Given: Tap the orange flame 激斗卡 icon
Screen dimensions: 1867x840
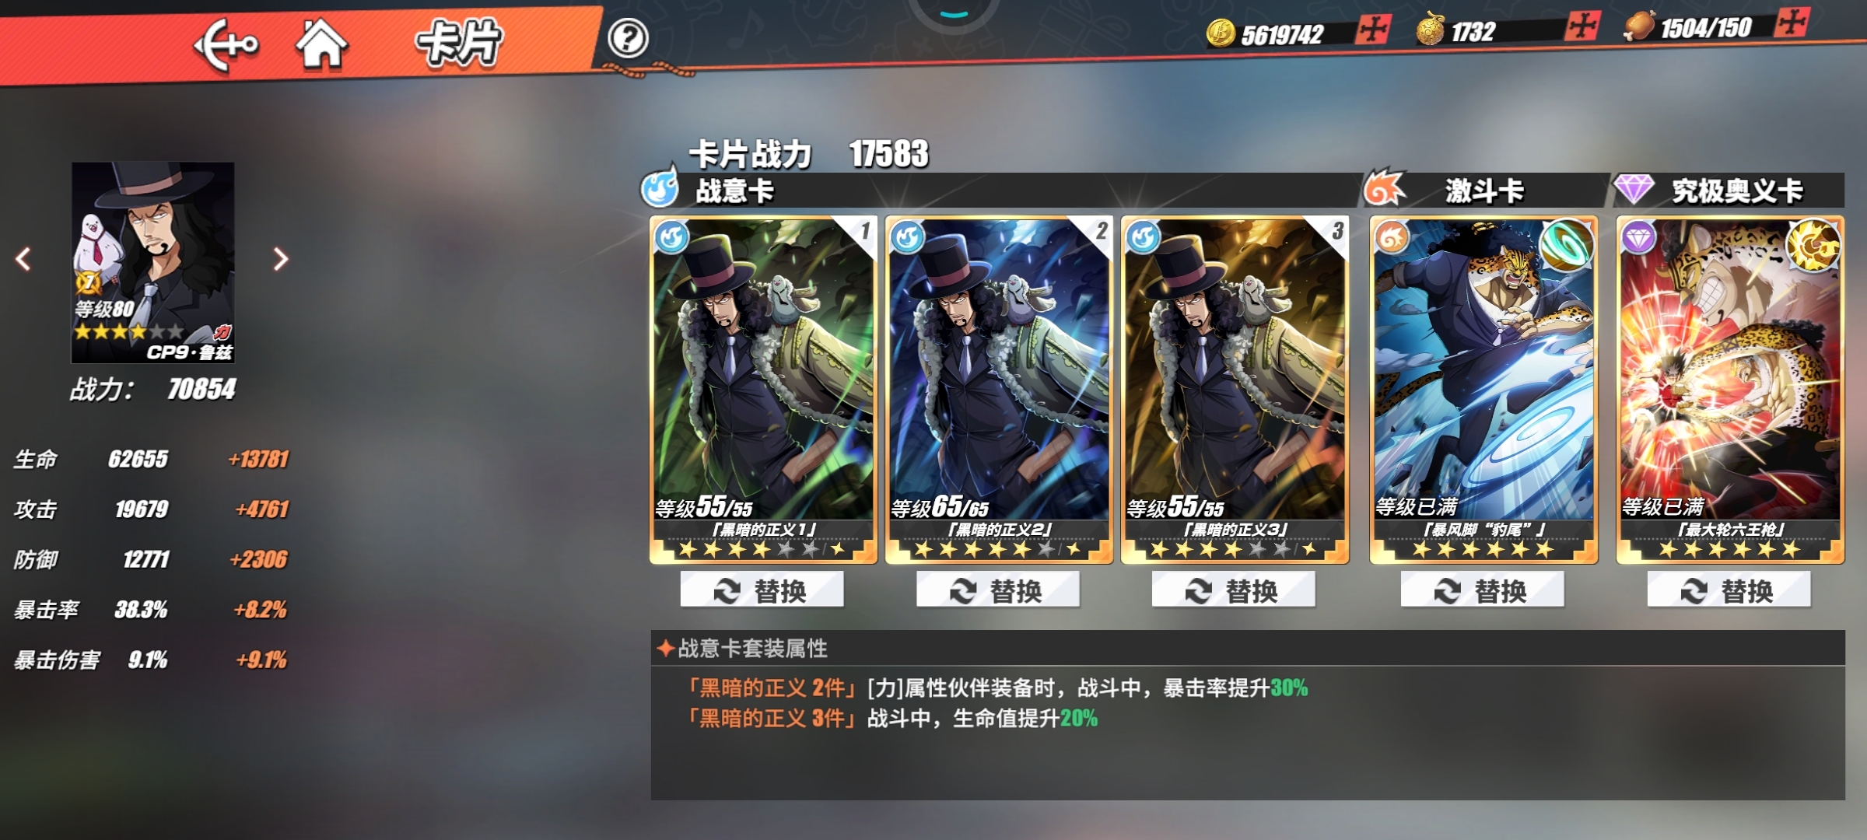Looking at the screenshot, I should 1385,188.
